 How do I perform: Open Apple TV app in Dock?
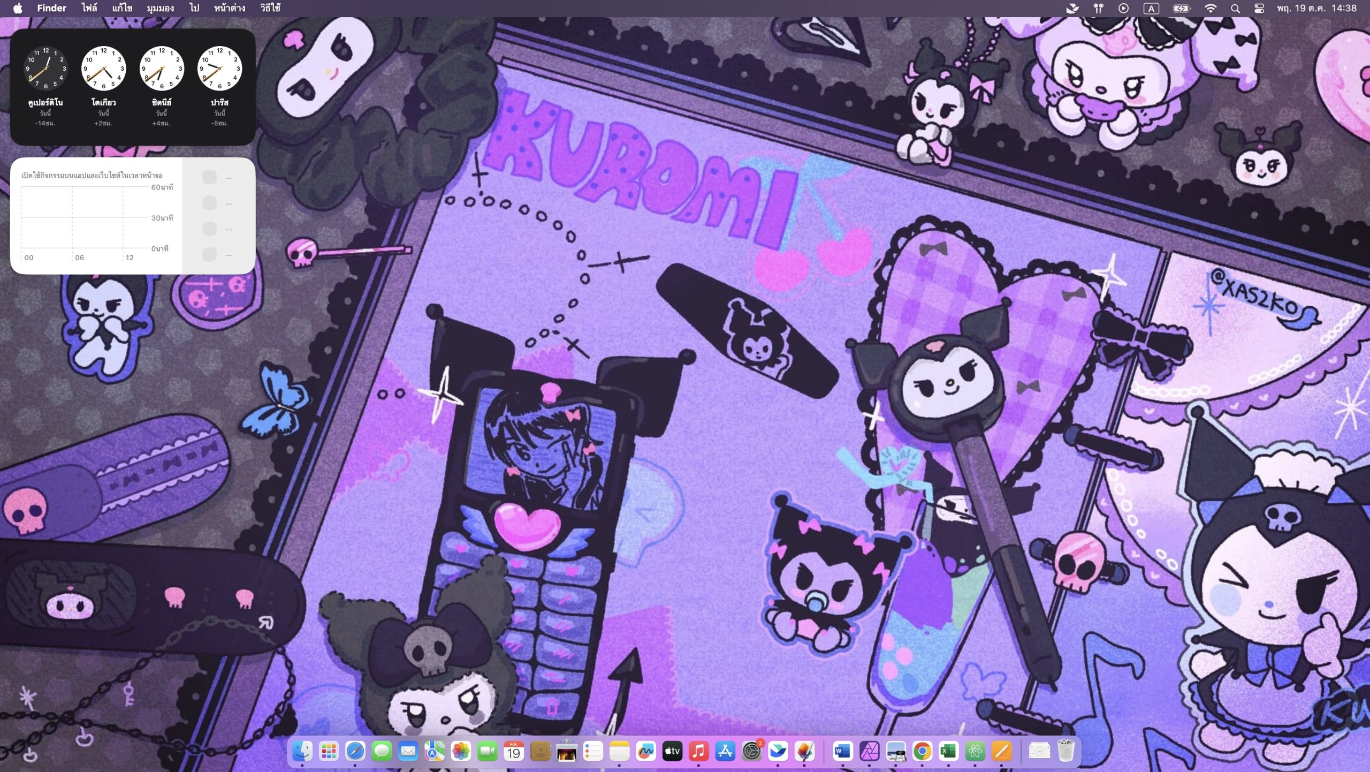click(672, 752)
